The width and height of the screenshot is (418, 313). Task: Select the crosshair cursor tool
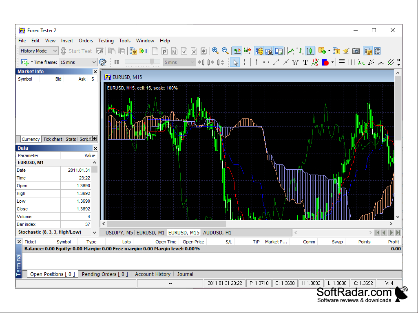[x=245, y=62]
